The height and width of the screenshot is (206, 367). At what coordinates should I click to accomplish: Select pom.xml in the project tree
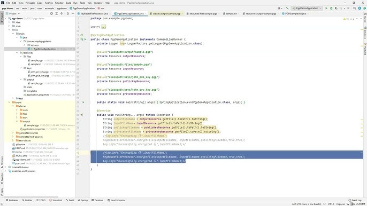pos(20,163)
